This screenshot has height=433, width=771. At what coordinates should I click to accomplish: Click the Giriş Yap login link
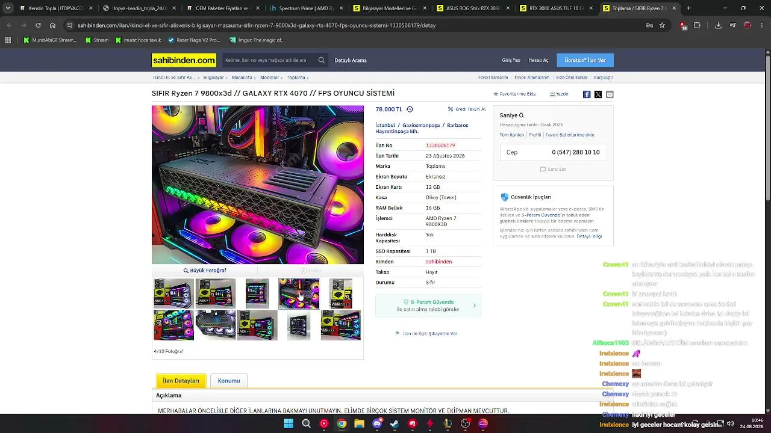coord(511,60)
